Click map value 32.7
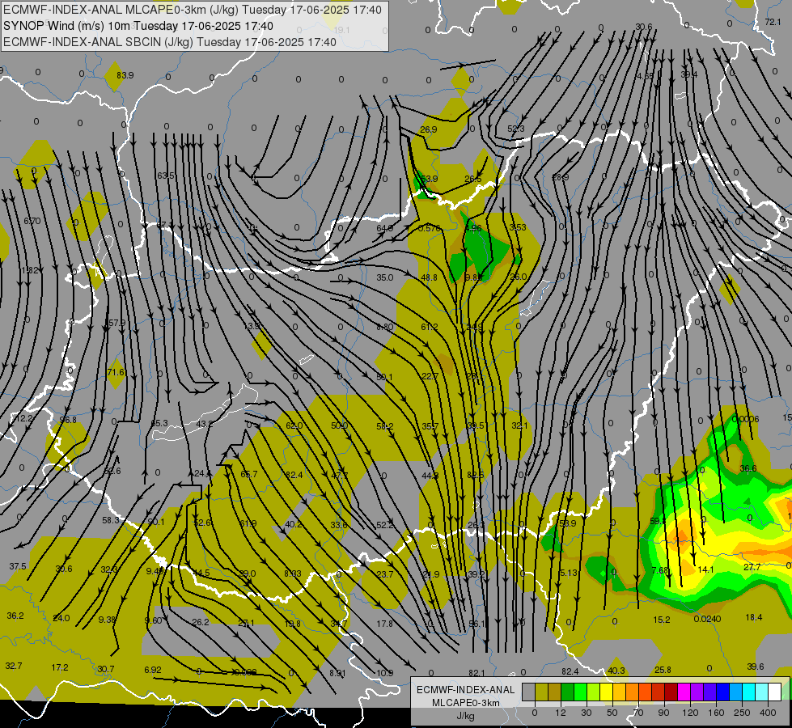Image resolution: width=792 pixels, height=728 pixels. (x=14, y=666)
